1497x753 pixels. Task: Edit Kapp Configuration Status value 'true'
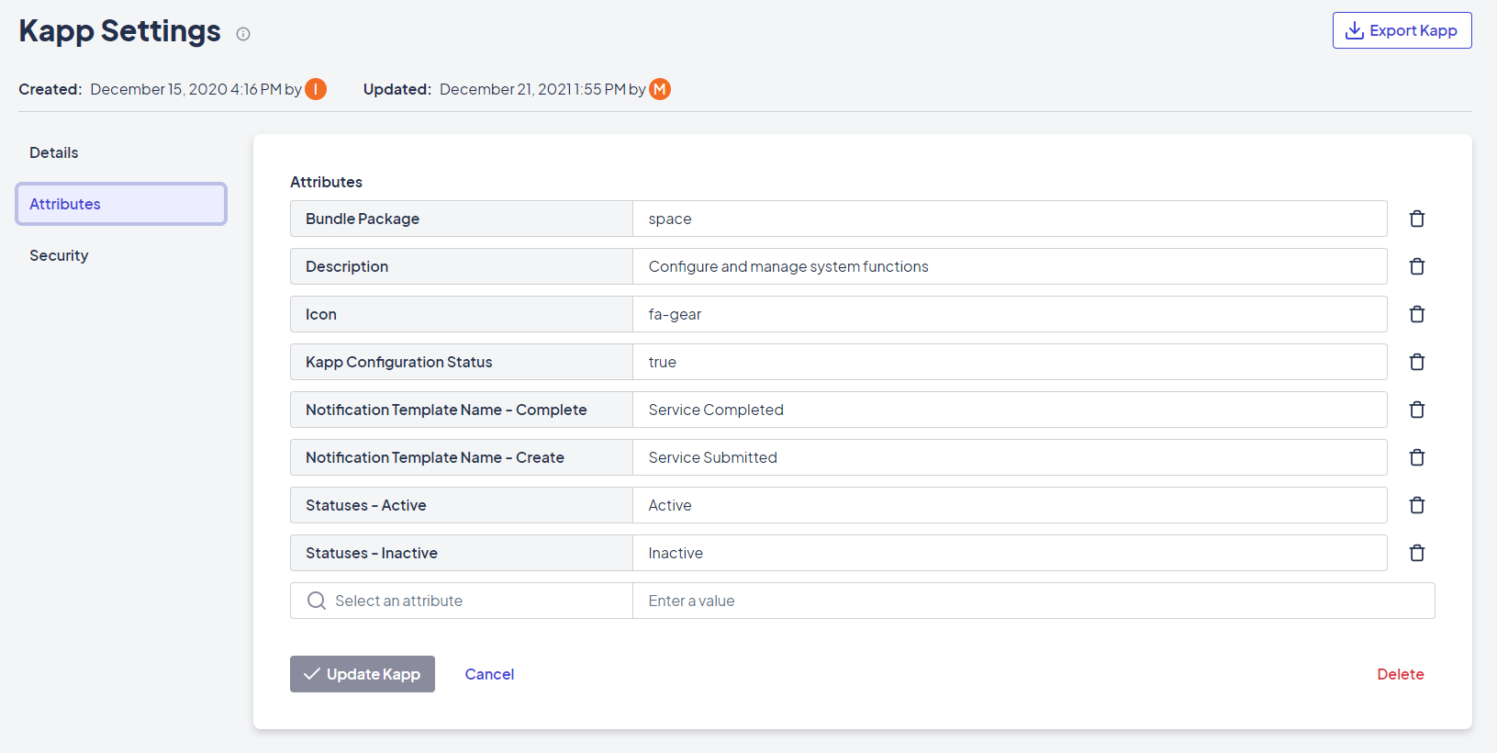point(1010,362)
